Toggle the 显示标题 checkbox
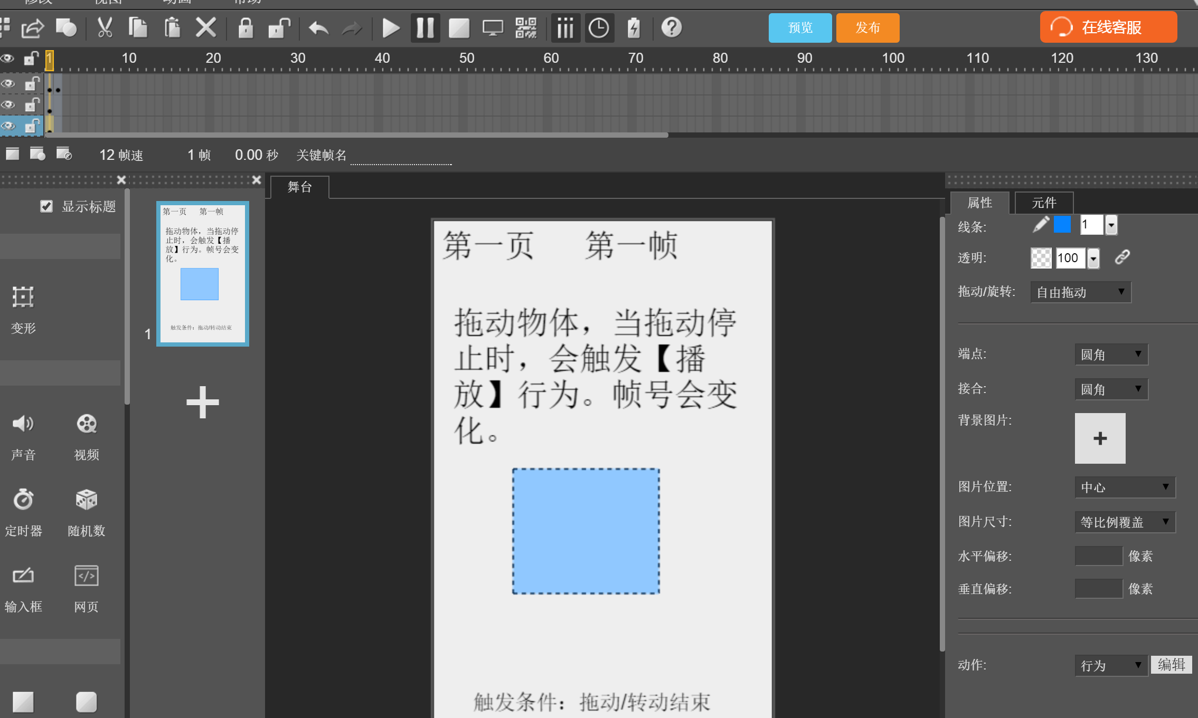Viewport: 1198px width, 718px height. [46, 206]
